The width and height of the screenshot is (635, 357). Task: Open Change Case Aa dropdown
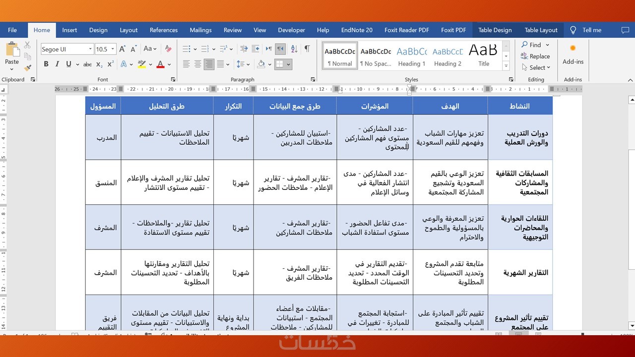coord(150,49)
